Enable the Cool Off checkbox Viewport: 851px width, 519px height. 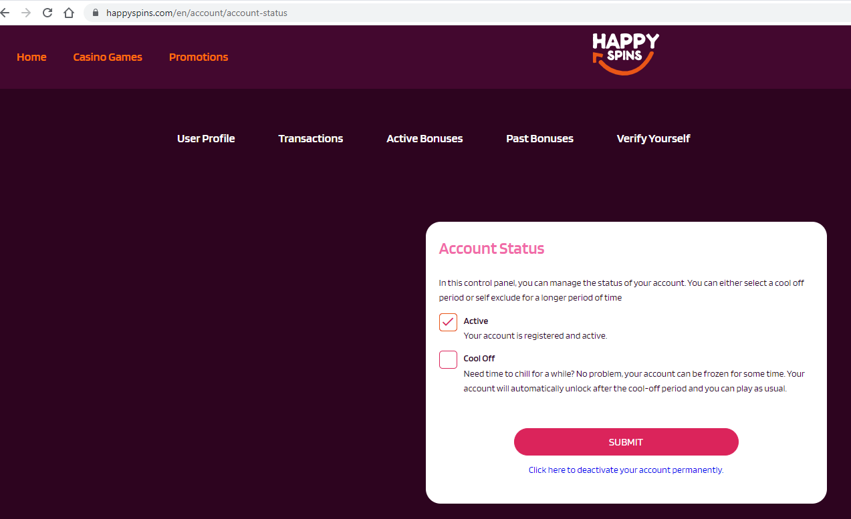448,359
